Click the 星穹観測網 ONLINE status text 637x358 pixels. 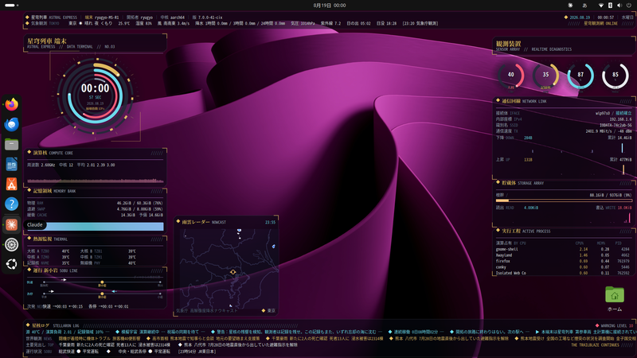(x=600, y=24)
